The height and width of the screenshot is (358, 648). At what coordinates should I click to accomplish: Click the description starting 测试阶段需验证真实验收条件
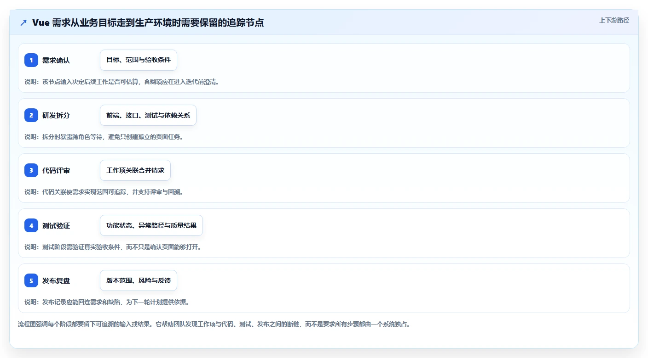113,247
